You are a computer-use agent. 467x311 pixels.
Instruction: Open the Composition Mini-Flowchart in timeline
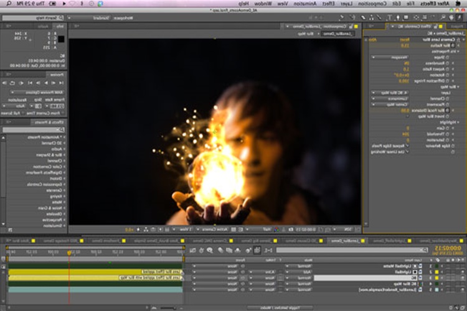(268, 250)
